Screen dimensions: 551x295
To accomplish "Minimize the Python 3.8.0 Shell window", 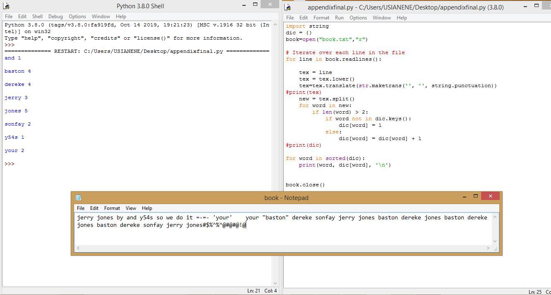I will (x=244, y=5).
